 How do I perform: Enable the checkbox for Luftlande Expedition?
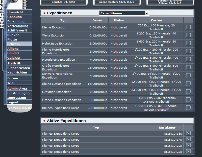coord(188,92)
